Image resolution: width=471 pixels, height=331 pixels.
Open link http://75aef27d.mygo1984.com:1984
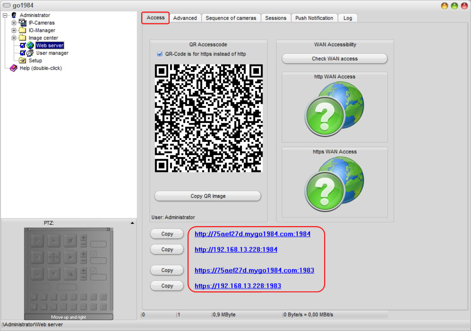[x=253, y=234]
